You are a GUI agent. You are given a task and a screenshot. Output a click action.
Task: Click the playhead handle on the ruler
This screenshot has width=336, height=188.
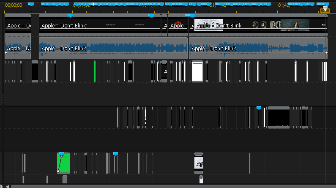pos(325,9)
